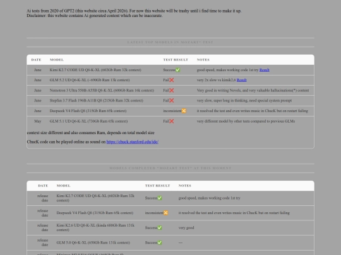Viewport: 341px width, 255px height.
Task: Click the 'Disclaimer: this website contains Ai generated content' line
Action: click(95, 16)
